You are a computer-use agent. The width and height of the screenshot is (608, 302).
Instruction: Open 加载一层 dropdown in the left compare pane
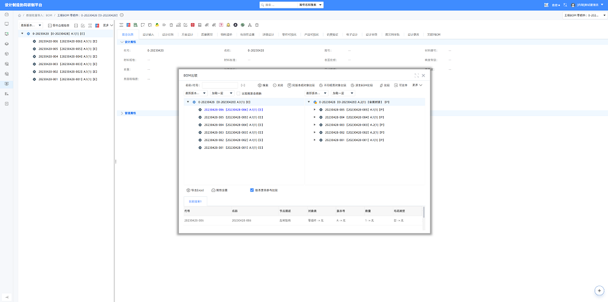click(222, 94)
